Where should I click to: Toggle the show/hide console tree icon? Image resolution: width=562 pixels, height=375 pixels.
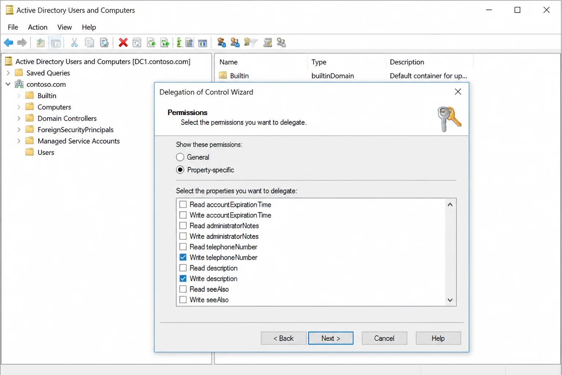pos(56,43)
